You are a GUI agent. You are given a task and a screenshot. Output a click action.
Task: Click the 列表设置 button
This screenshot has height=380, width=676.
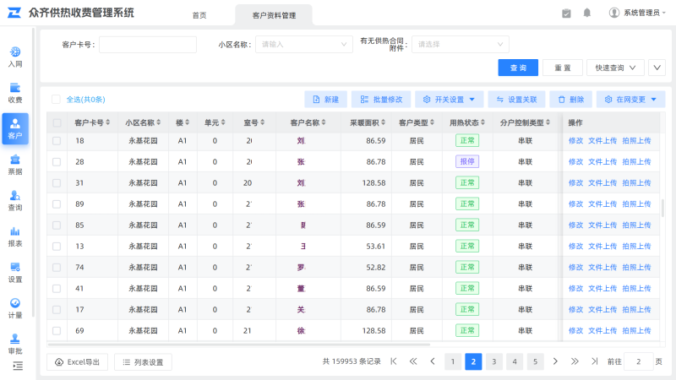point(143,362)
